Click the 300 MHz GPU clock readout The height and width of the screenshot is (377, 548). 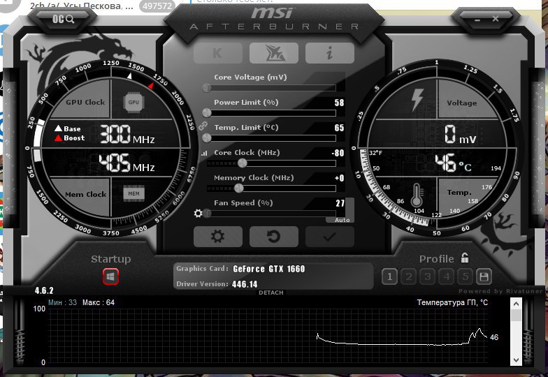coord(127,135)
